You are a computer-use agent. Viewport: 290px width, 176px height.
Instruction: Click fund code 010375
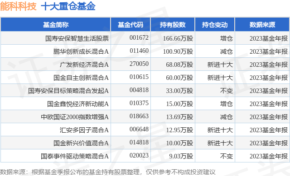[x=139, y=103]
